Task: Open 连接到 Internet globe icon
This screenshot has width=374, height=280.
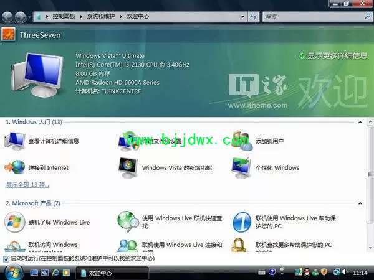Action: pos(15,167)
